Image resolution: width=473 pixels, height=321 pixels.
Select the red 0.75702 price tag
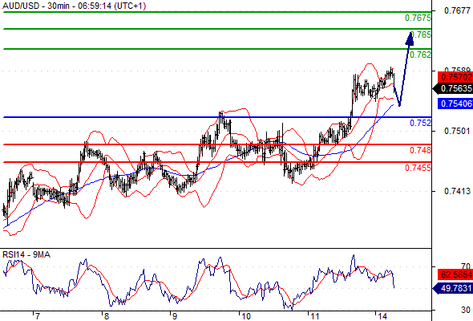point(455,77)
